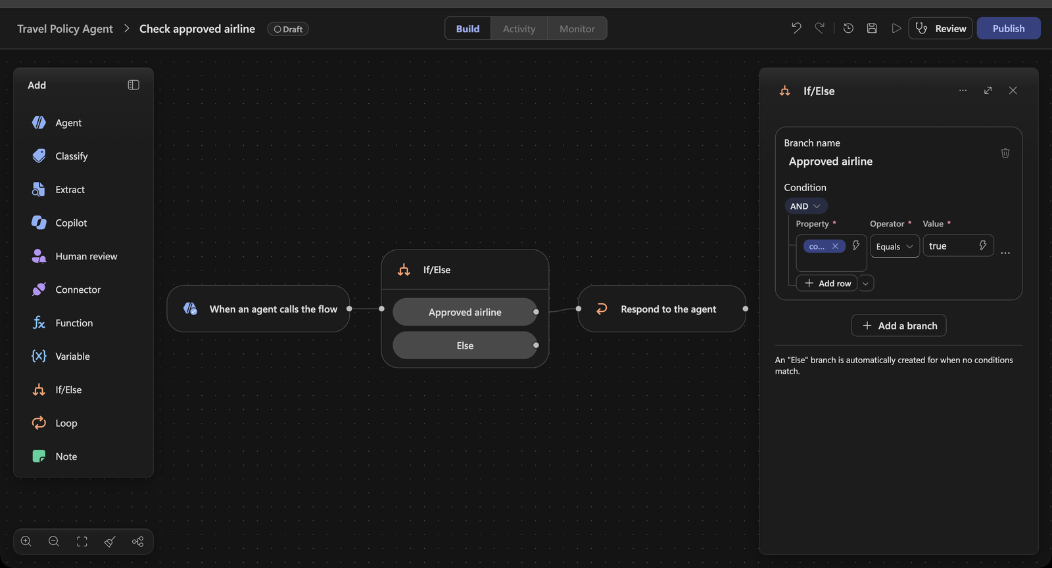Collapse the Add panel sidebar
Image resolution: width=1052 pixels, height=568 pixels.
(133, 85)
